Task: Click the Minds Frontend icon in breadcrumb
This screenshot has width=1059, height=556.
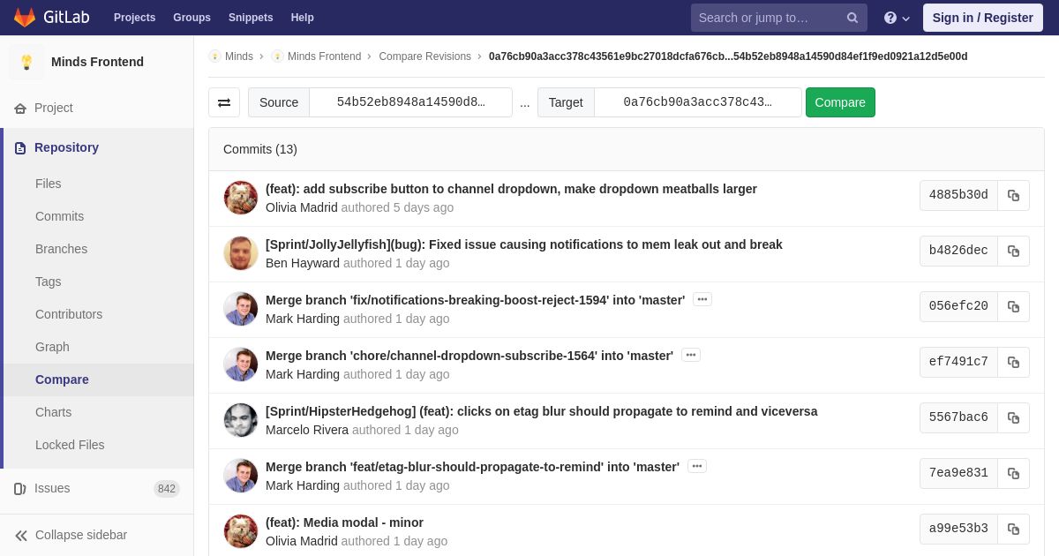Action: point(277,56)
